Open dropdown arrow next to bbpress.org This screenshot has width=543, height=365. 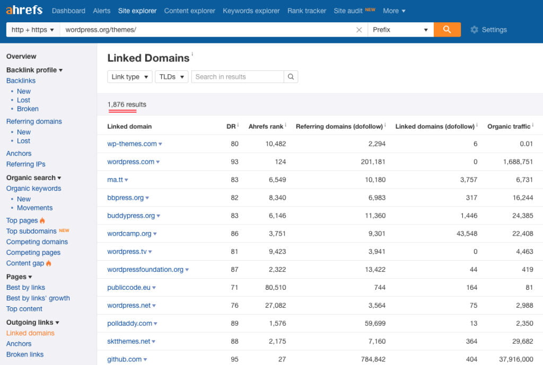(147, 198)
